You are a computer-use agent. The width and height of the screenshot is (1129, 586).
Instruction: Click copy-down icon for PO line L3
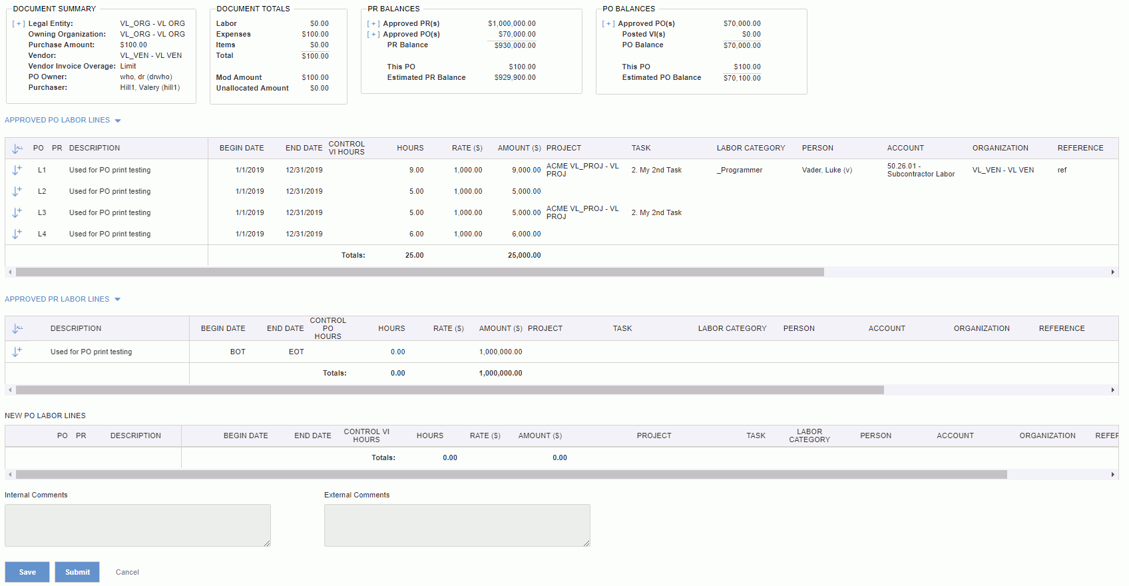tap(17, 212)
